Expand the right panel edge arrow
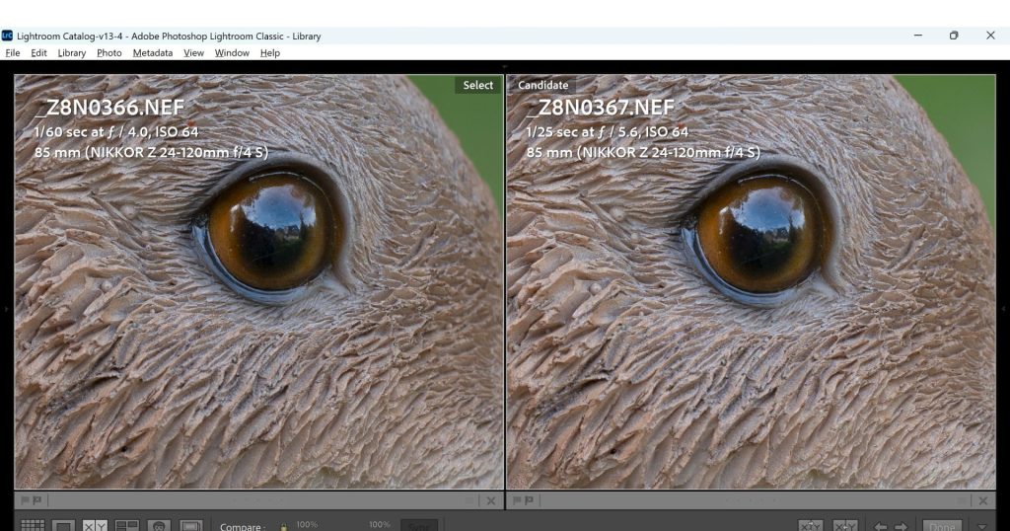 [x=1003, y=309]
